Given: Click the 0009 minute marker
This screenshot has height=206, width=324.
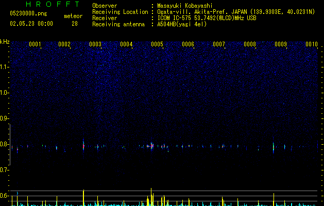Looking at the screenshot, I should [281, 44].
